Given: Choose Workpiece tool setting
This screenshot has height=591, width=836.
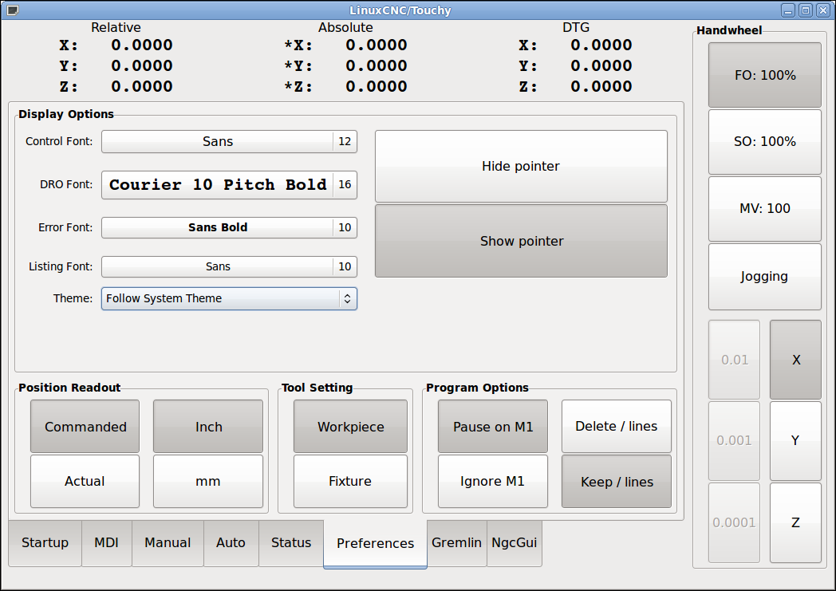Looking at the screenshot, I should coord(350,427).
